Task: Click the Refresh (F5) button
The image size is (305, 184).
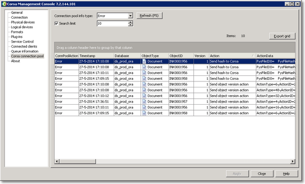Action: coord(149,16)
